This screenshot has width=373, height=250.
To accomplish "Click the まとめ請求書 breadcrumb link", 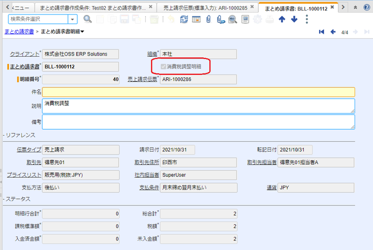I will pos(19,32).
